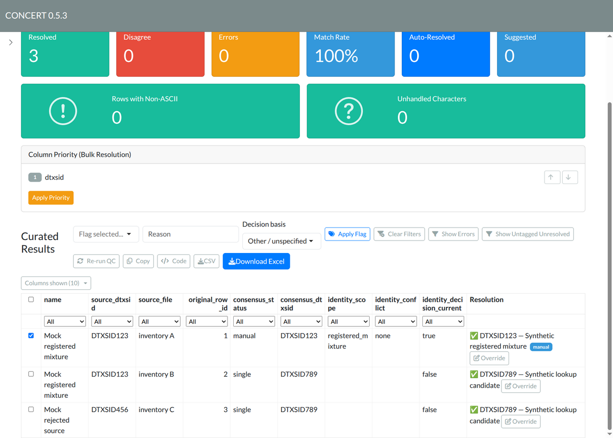613x438 pixels.
Task: Click the Disagree summary card
Action: coord(160,54)
